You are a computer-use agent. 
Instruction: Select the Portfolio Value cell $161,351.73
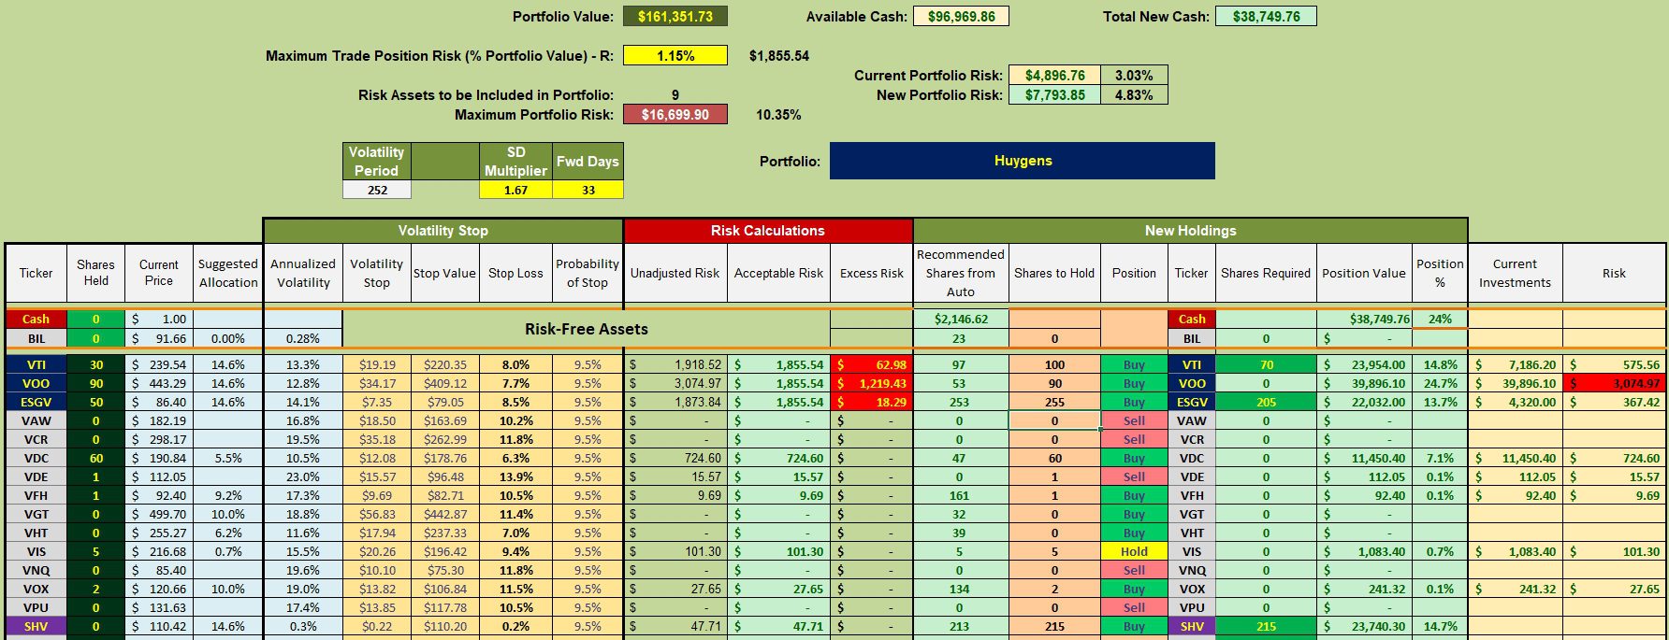pyautogui.click(x=675, y=16)
